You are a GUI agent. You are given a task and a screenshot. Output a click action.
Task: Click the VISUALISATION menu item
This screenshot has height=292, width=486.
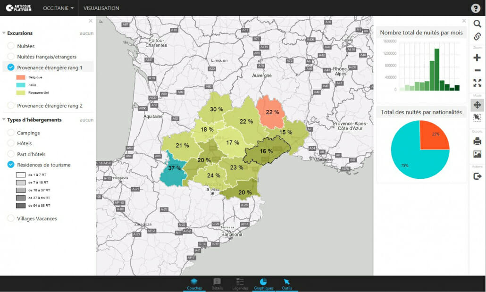(x=101, y=8)
